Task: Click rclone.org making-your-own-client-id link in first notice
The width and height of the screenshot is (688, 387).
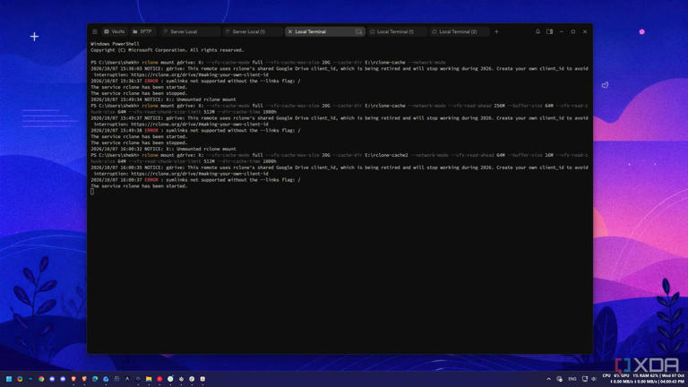Action: pos(200,74)
